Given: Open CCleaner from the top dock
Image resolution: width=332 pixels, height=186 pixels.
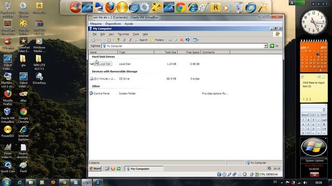Looking at the screenshot, I should coord(75,7).
